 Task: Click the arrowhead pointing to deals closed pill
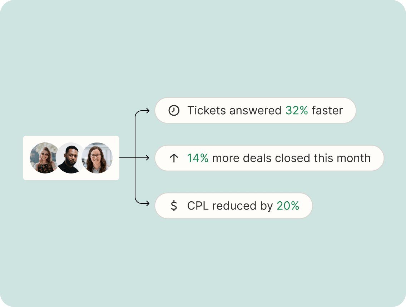click(x=148, y=158)
